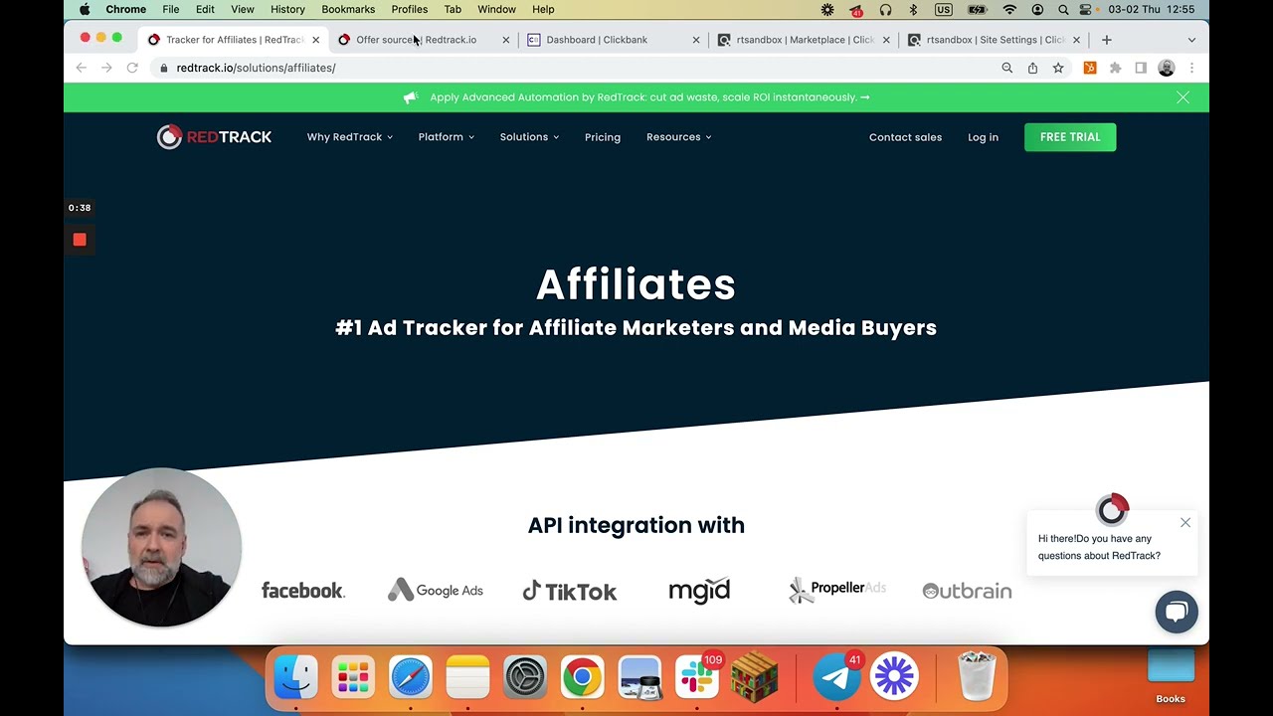
Task: Expand the Solutions menu
Action: pos(529,137)
